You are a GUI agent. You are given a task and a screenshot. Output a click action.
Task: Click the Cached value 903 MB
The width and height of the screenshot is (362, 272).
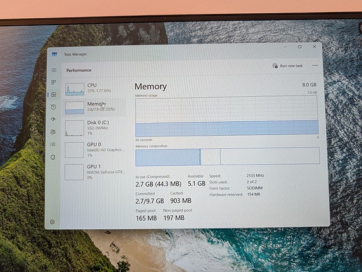[181, 200]
